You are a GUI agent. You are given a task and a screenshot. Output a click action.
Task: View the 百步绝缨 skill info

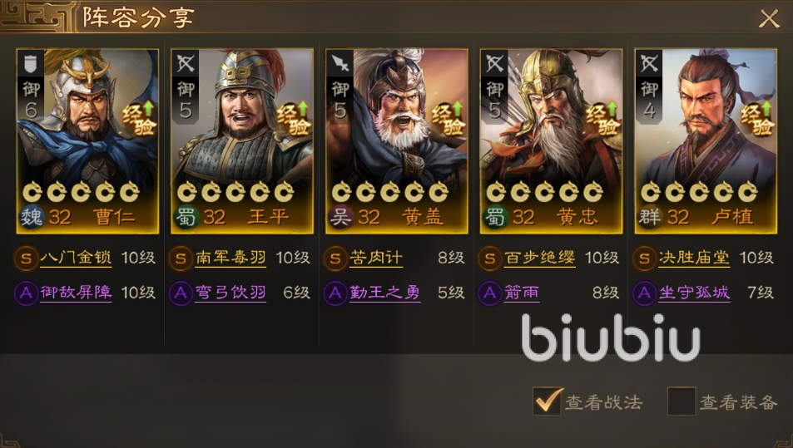pyautogui.click(x=540, y=258)
